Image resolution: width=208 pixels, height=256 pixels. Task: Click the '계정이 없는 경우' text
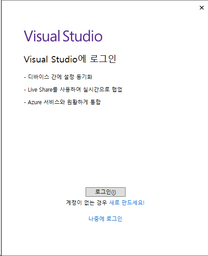click(87, 203)
